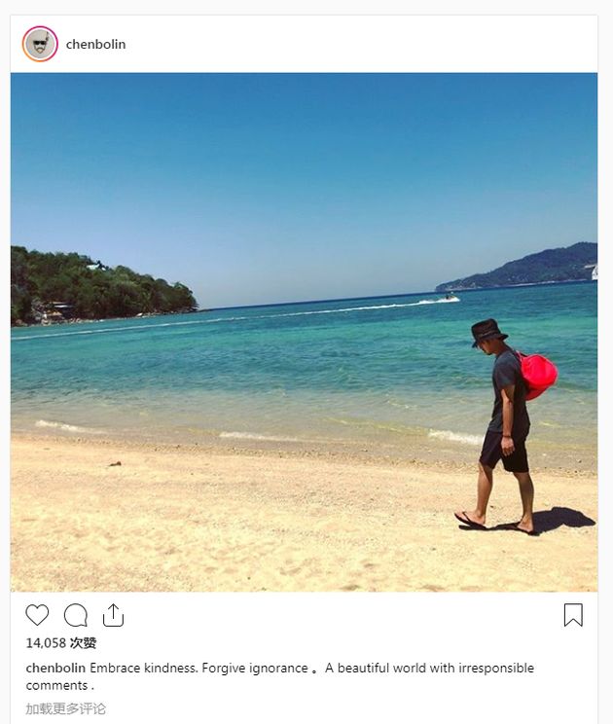View the 14,058 likes list
This screenshot has height=724, width=613.
click(x=61, y=643)
